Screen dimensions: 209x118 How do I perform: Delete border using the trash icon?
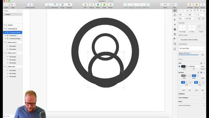(198, 72)
